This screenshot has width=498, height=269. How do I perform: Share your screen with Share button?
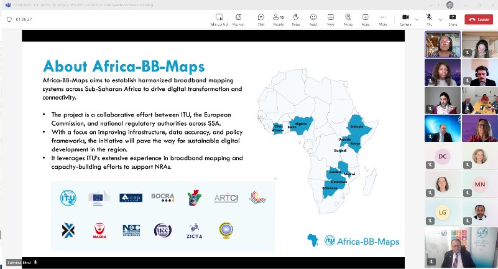(x=453, y=19)
